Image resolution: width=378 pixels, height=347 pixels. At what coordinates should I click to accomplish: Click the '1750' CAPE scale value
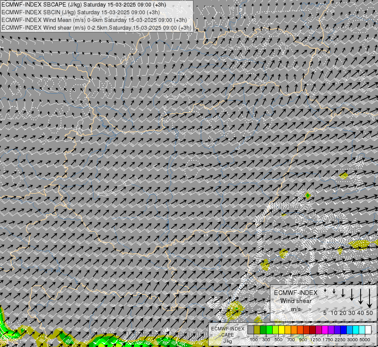pos(328,340)
